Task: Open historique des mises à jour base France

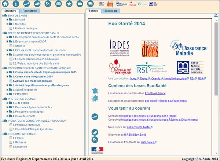Action: point(149,116)
